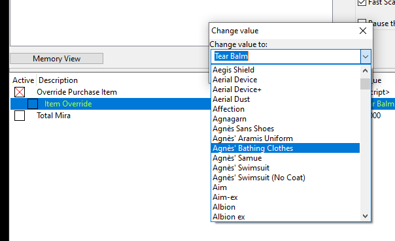Toggle the Item Override active checkbox
This screenshot has height=241, width=395.
point(33,104)
